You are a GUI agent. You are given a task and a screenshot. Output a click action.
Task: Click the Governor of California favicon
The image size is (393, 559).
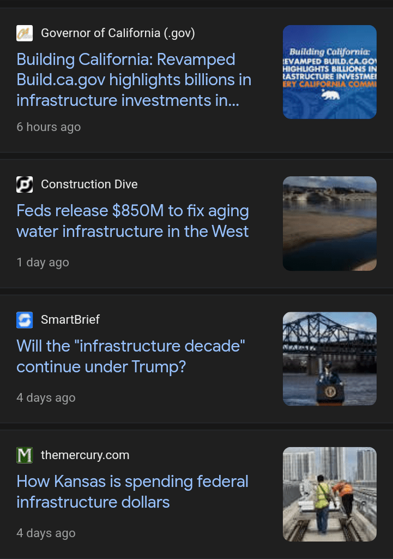coord(25,33)
